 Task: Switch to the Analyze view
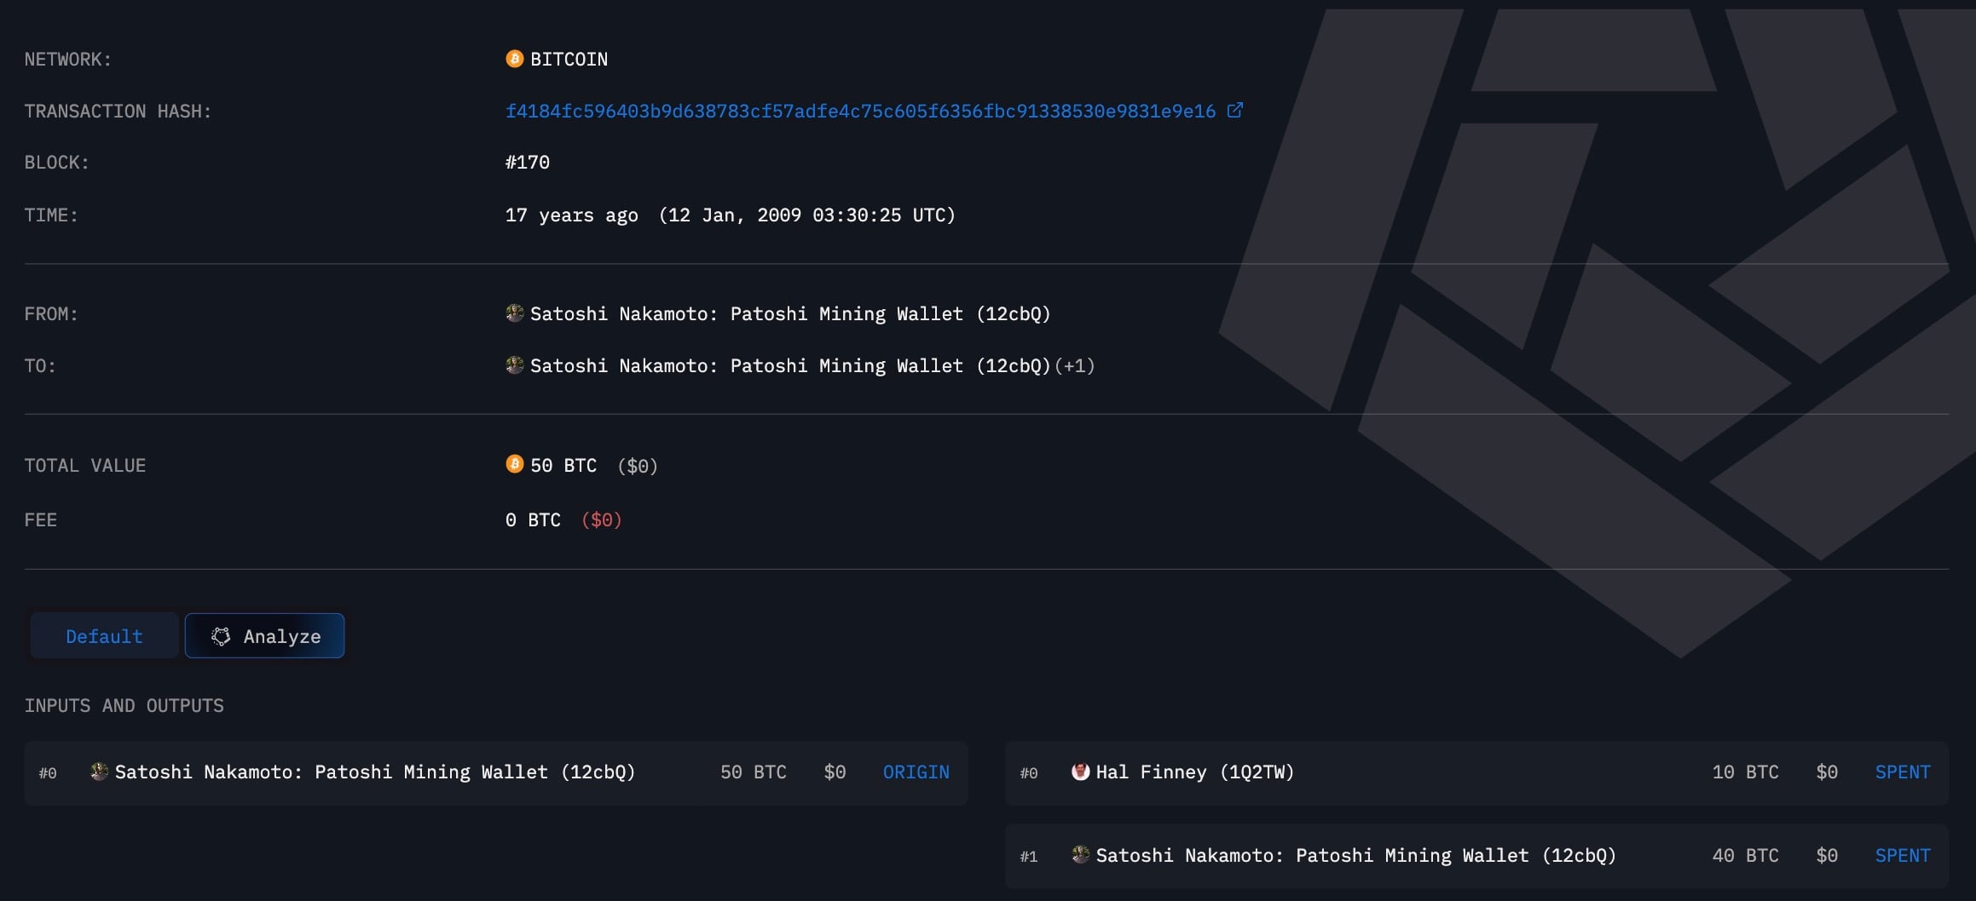pos(264,635)
